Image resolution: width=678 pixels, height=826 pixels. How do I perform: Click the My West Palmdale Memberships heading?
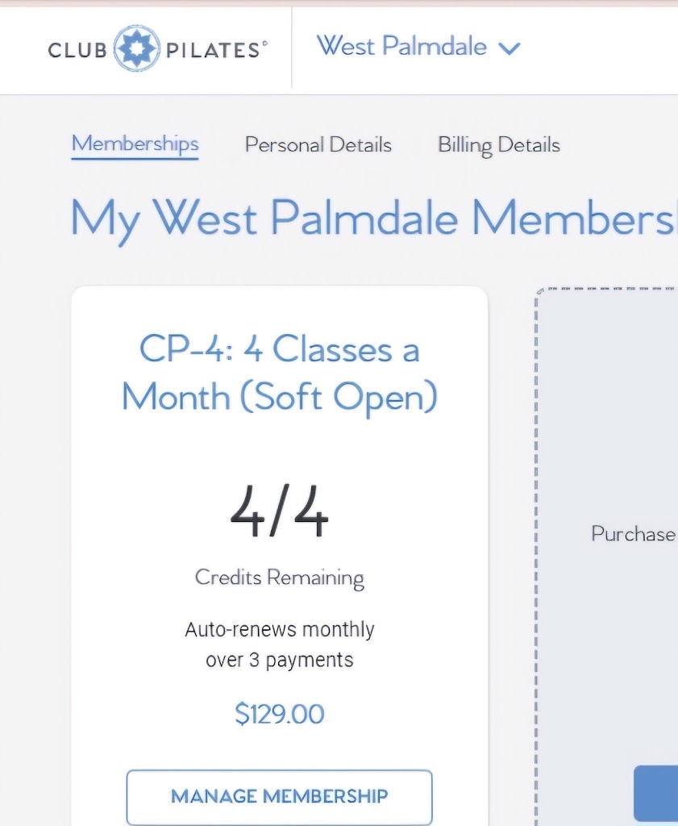click(x=372, y=219)
